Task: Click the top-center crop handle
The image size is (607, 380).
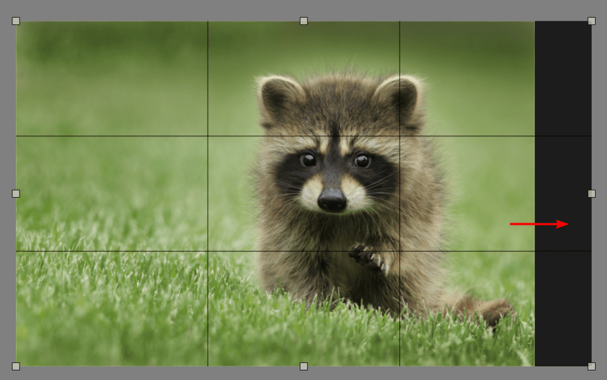Action: point(303,21)
